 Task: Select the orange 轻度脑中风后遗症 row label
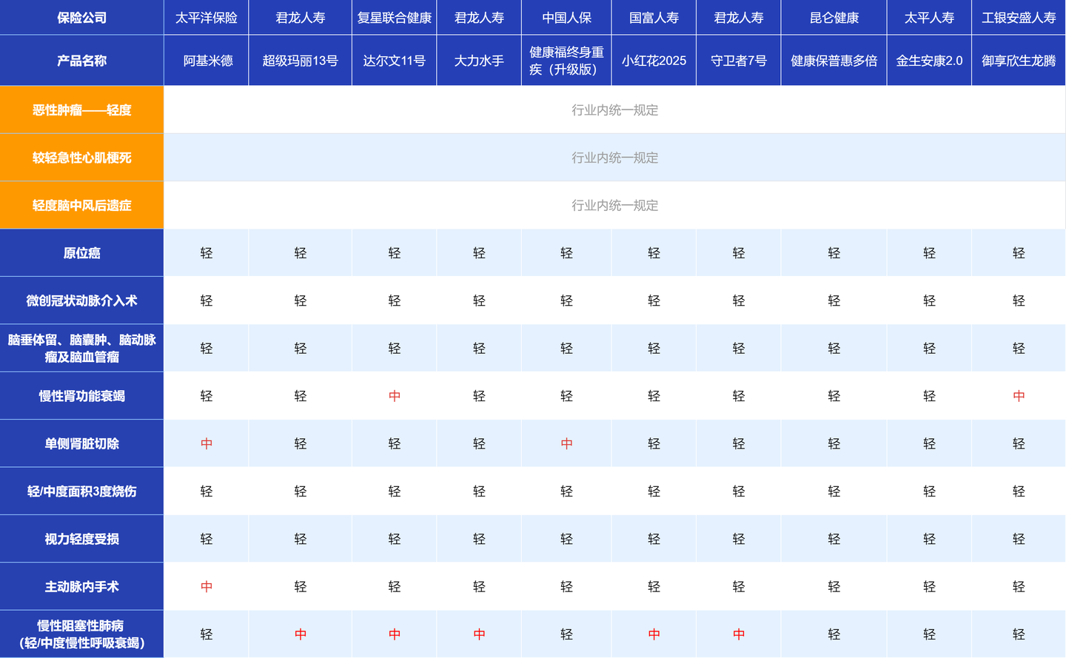81,205
